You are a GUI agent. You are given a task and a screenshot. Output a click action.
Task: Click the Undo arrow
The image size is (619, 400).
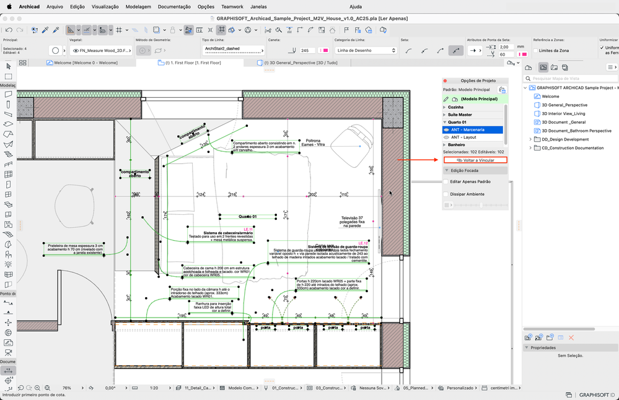[9, 30]
